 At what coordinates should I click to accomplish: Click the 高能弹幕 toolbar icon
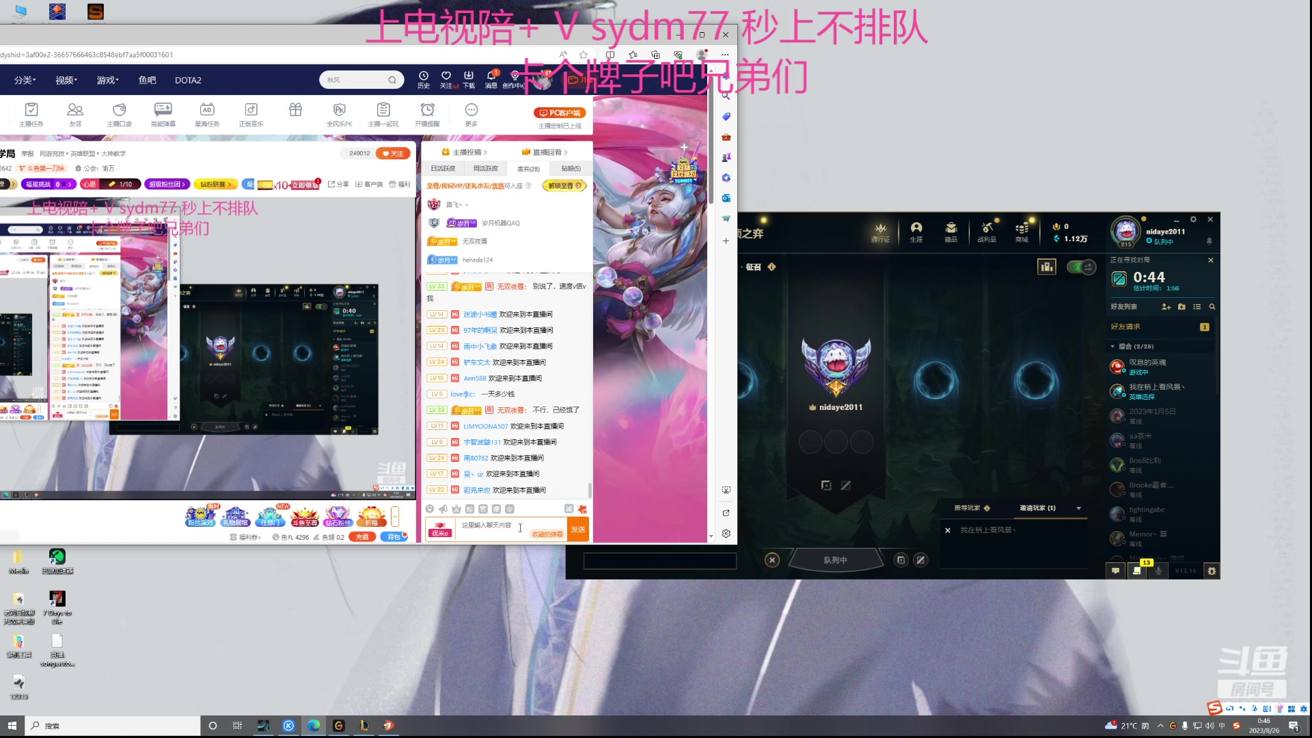(x=163, y=113)
